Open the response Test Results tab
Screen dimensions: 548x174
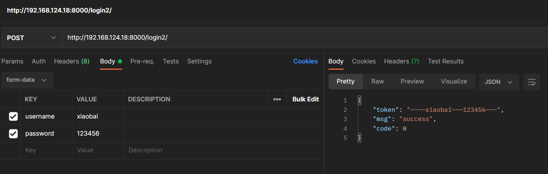[446, 61]
